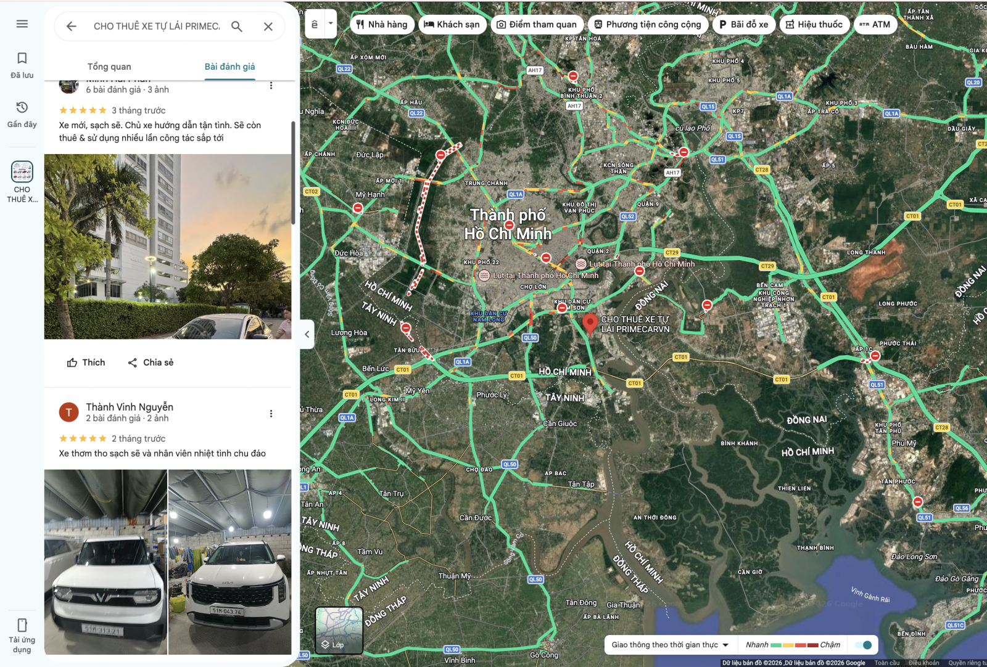The height and width of the screenshot is (667, 987).
Task: Expand the Giao thông theo thời gian thực dropdown
Action: [671, 645]
